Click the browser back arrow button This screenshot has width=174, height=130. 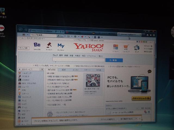tap(21, 30)
